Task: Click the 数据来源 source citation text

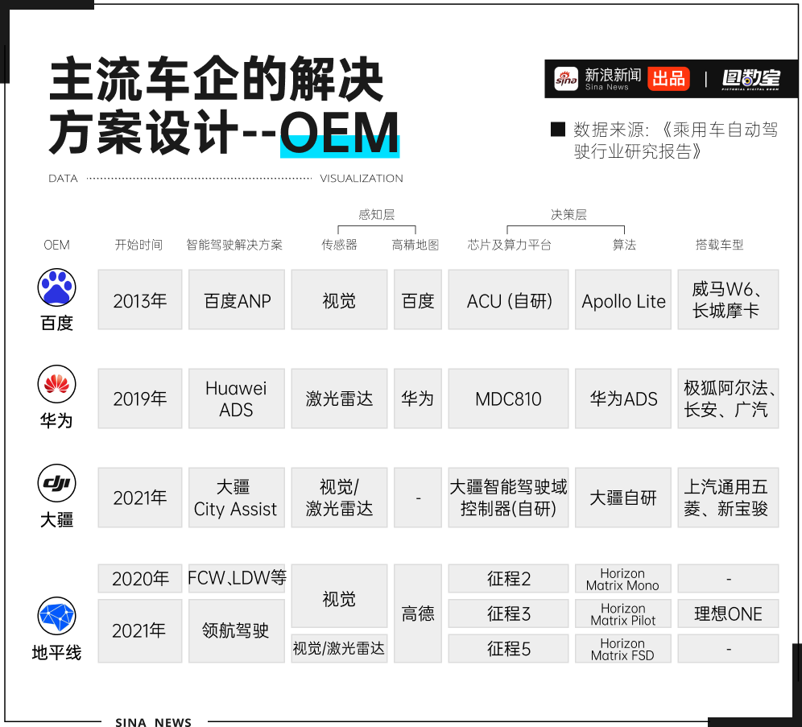Action: point(675,140)
